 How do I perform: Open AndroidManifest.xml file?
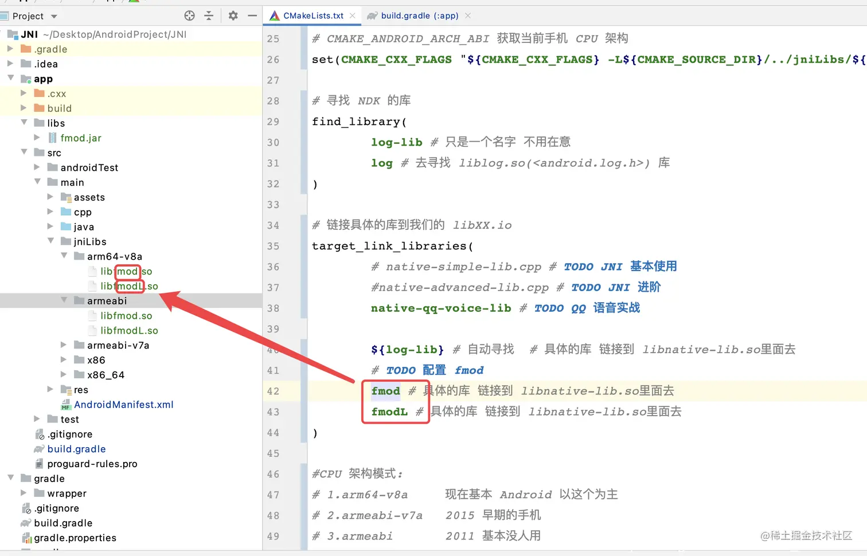pos(123,405)
